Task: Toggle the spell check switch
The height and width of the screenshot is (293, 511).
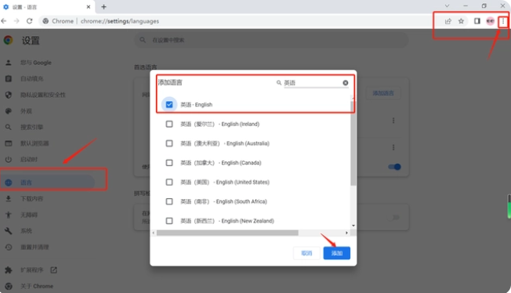Action: tap(393, 217)
